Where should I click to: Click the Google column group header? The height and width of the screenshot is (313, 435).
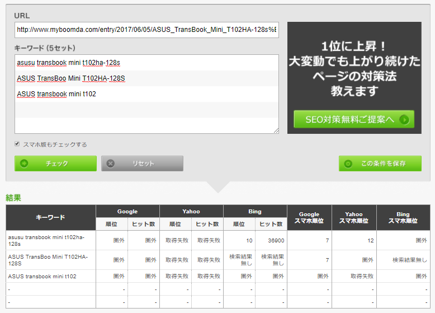[127, 211]
